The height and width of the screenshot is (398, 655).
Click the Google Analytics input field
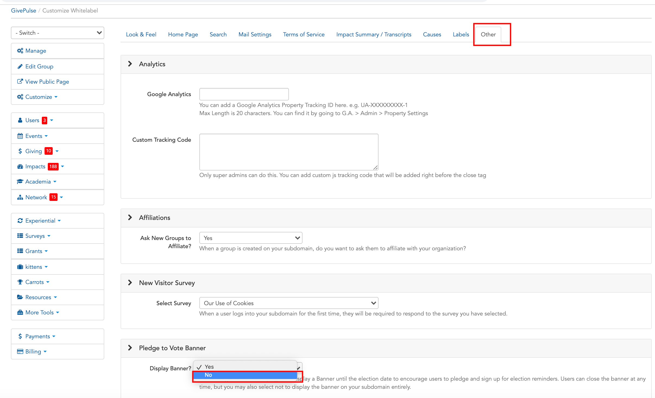244,94
